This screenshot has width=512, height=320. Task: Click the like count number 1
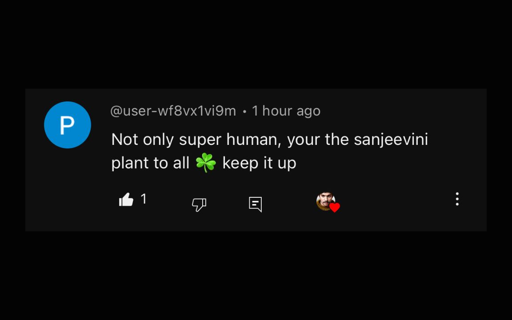click(144, 199)
